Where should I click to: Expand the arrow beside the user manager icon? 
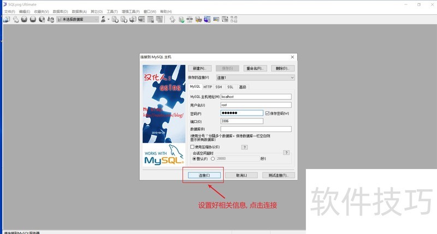point(108,19)
